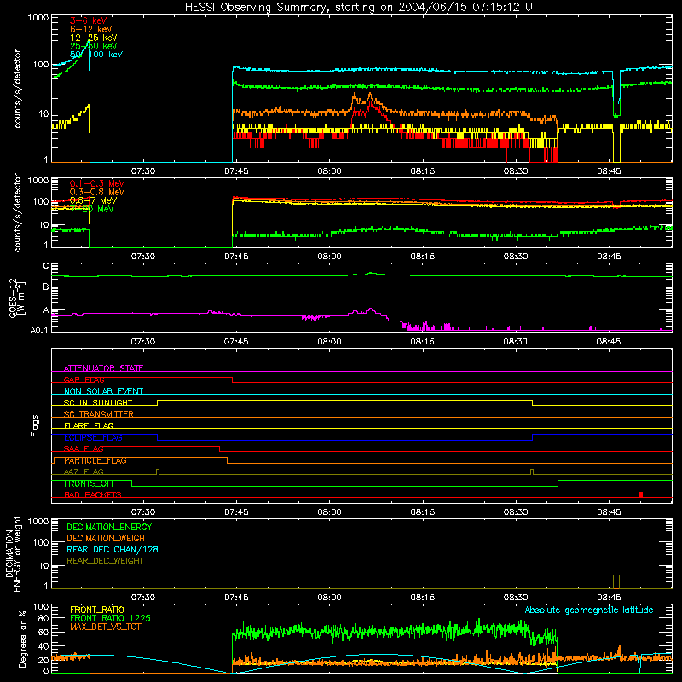Click the C level label on the GOES axis
Viewport: 682px width, 682px height.
click(46, 266)
